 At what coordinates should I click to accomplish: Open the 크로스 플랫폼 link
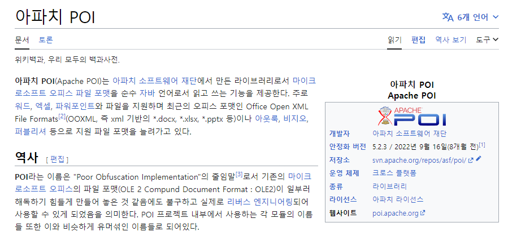click(394, 173)
